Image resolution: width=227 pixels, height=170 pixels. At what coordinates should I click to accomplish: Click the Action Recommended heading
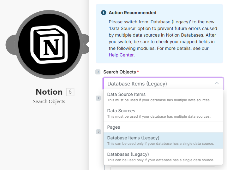(133, 13)
